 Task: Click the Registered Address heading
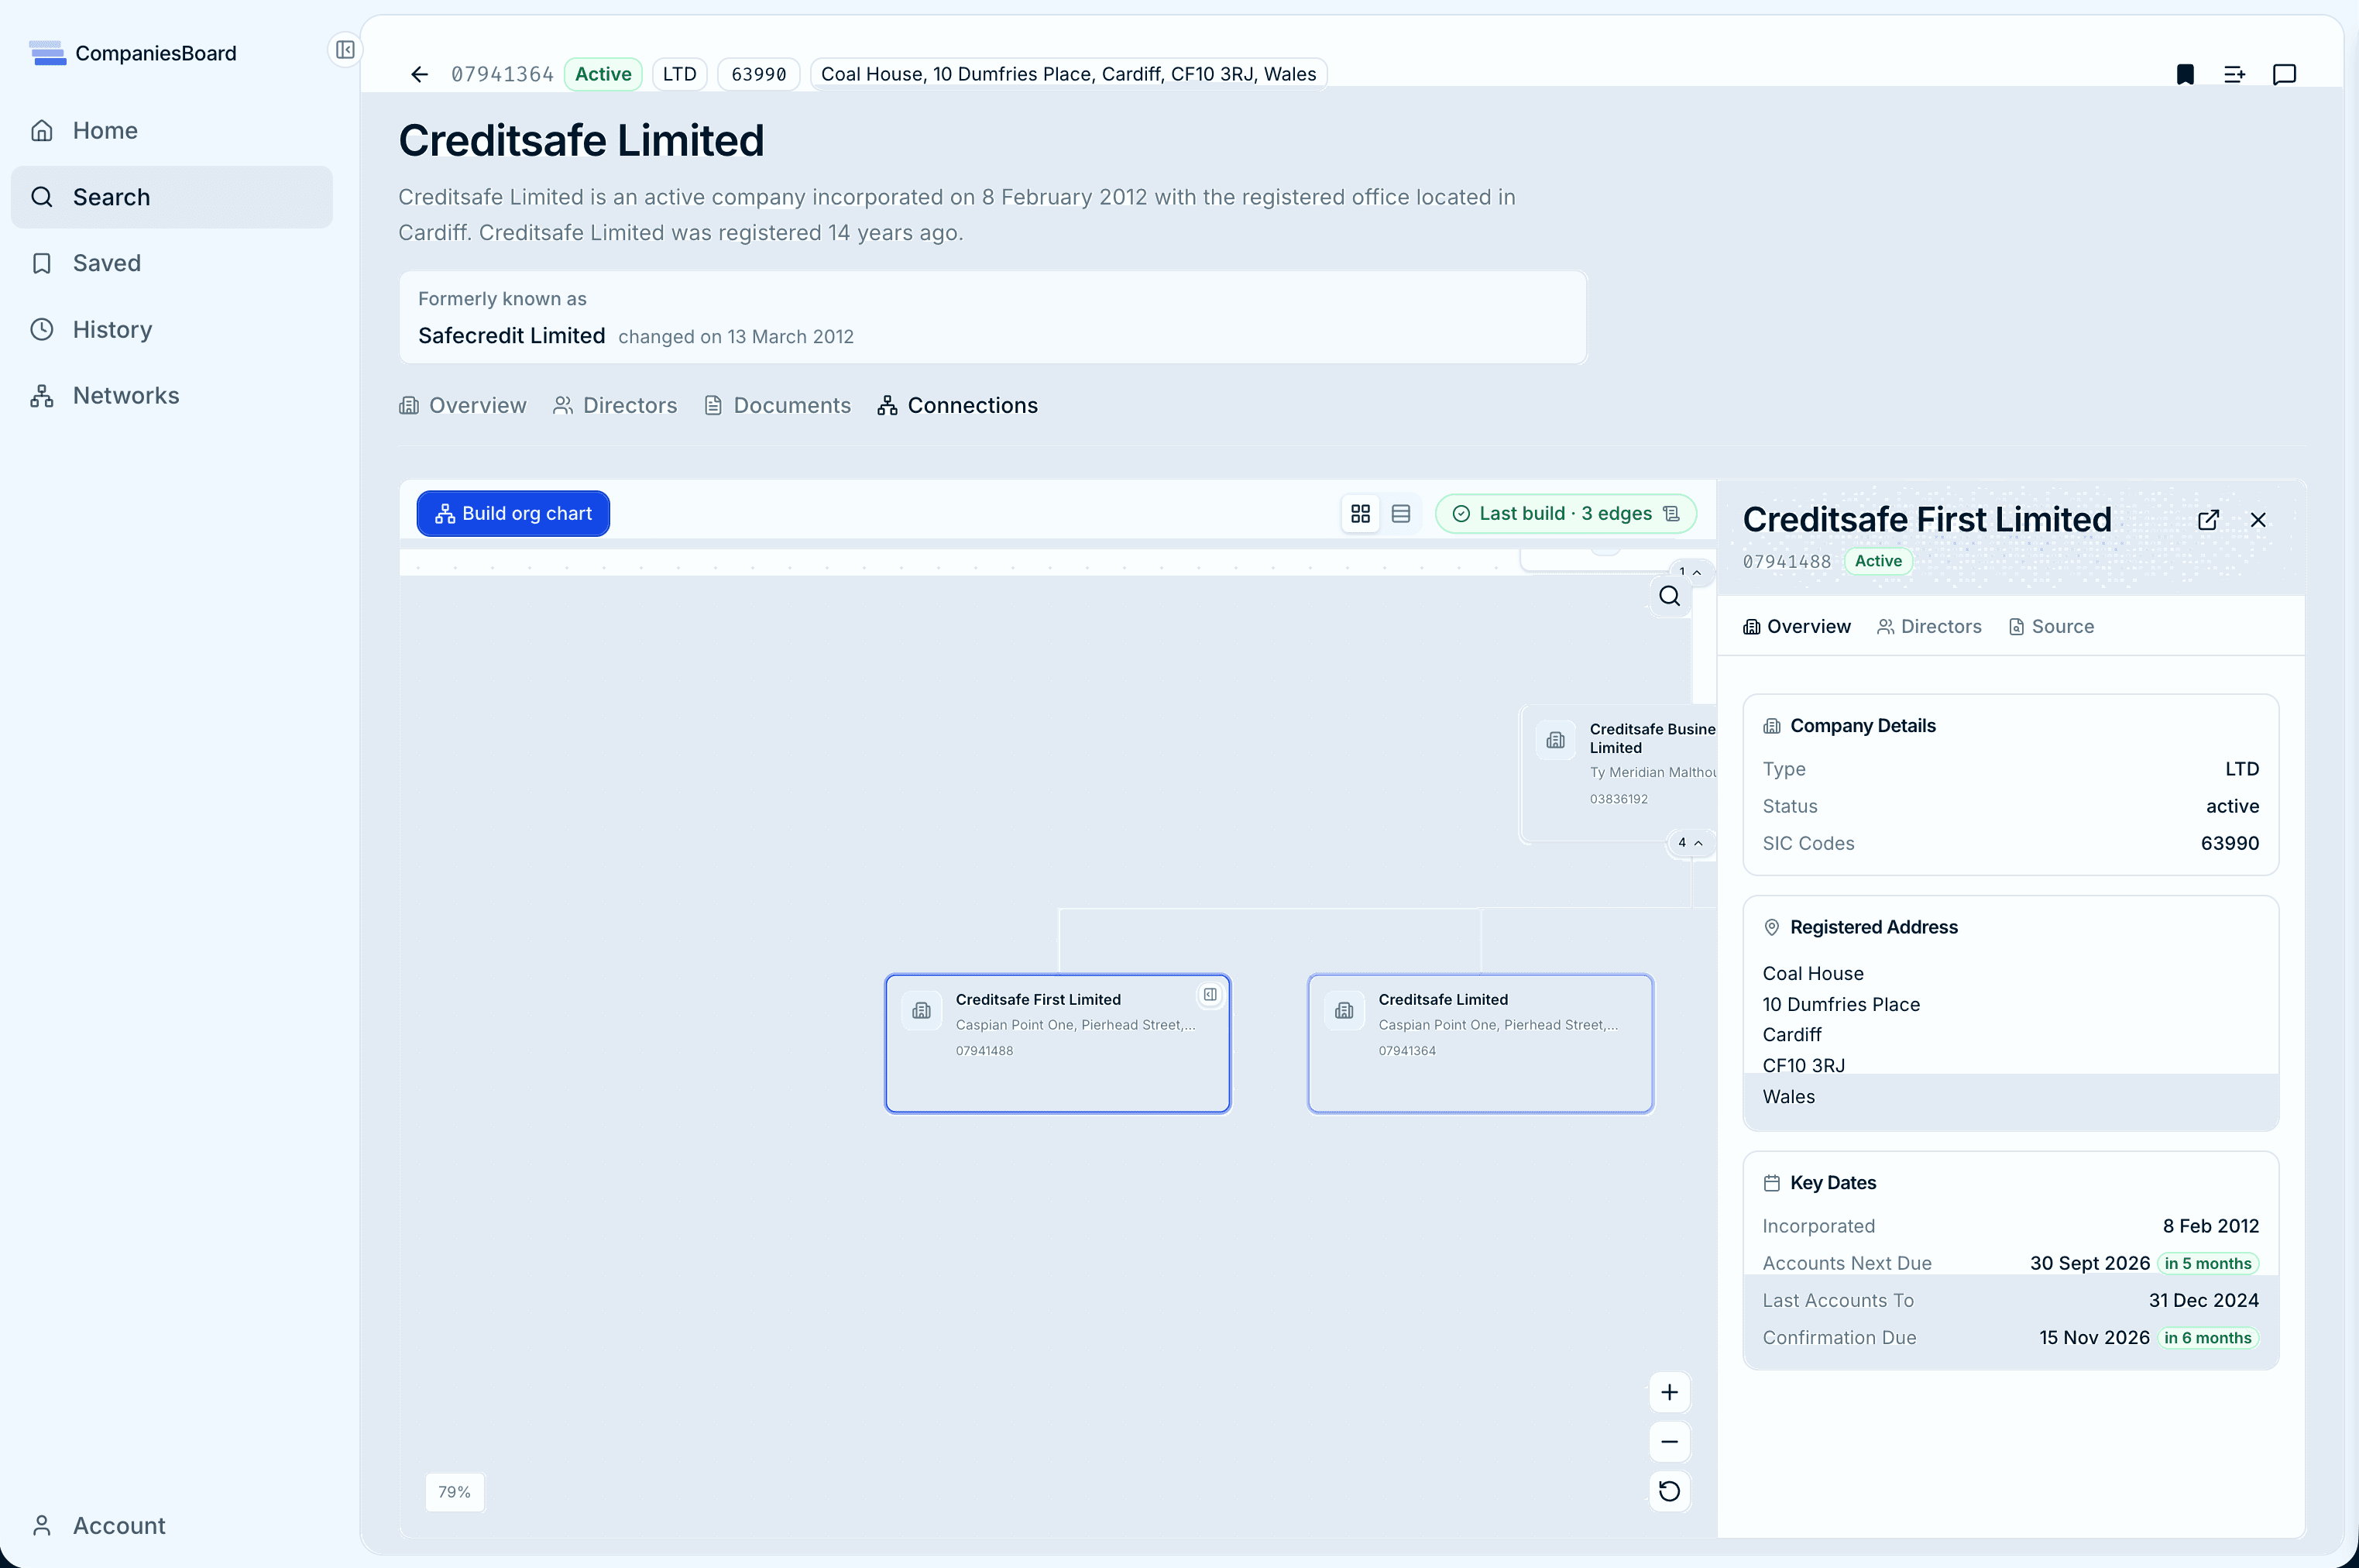click(x=1873, y=927)
